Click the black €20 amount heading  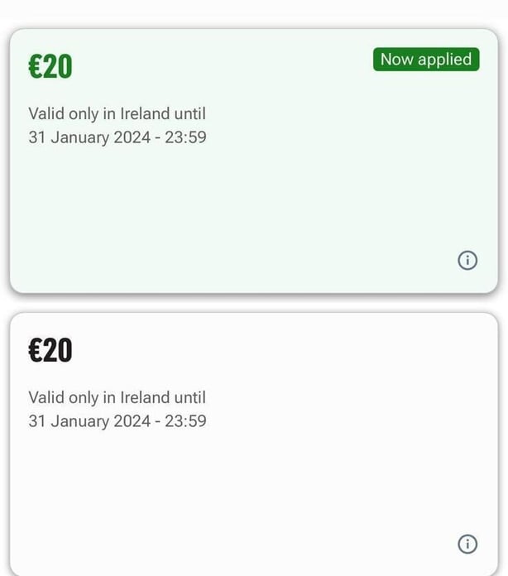click(50, 351)
